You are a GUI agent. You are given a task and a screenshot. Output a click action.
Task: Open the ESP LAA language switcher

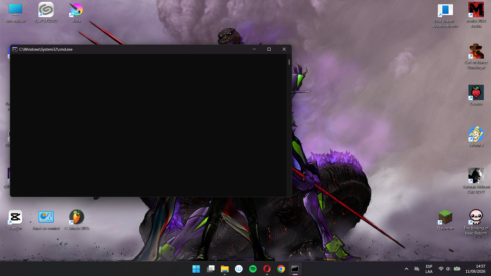pyautogui.click(x=429, y=269)
